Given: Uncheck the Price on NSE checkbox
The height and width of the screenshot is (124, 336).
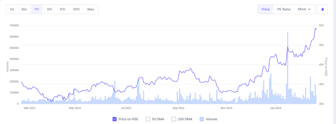Looking at the screenshot, I should pos(115,119).
